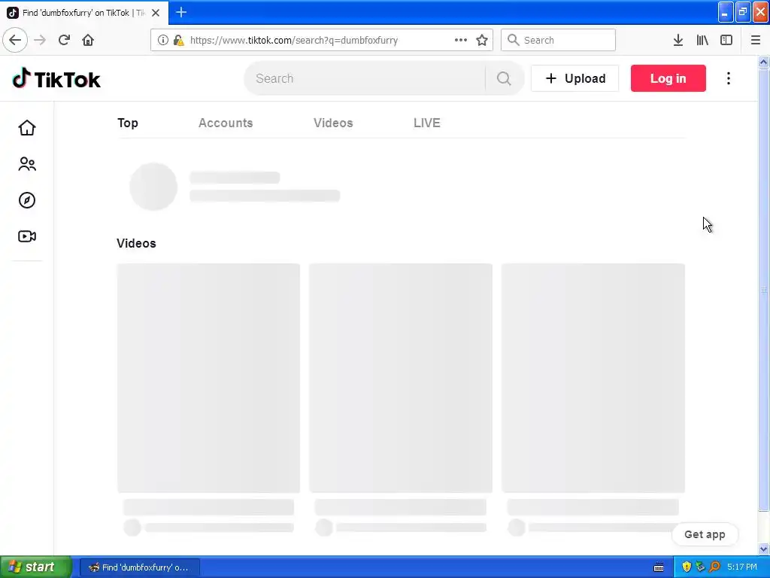770x578 pixels.
Task: Reload the current TikTok page
Action: coord(64,40)
